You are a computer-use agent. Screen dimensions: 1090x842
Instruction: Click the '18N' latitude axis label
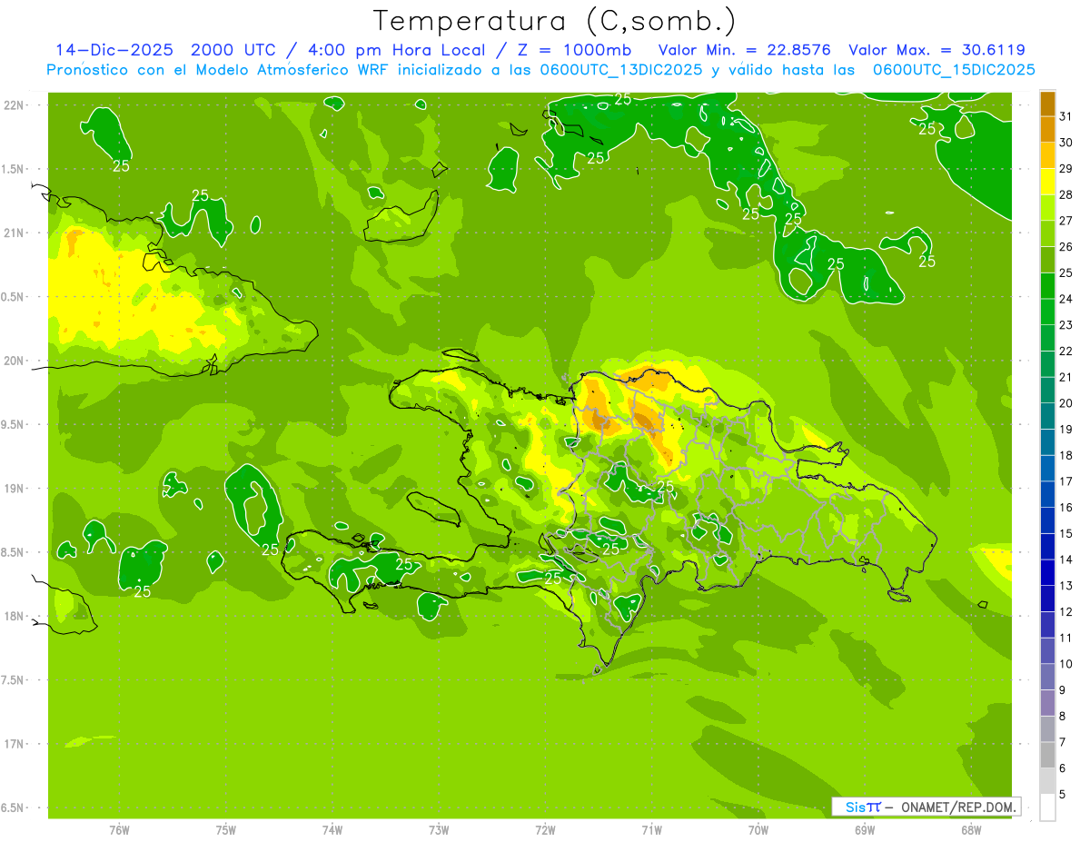pyautogui.click(x=14, y=616)
